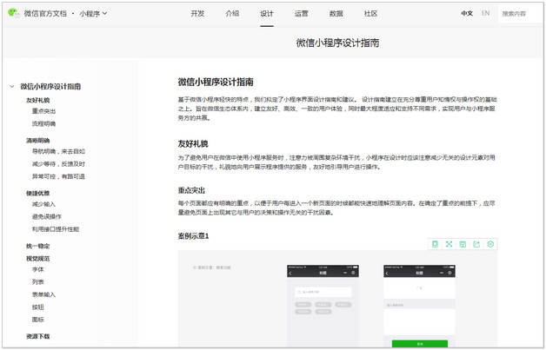Image resolution: width=546 pixels, height=350 pixels.
Task: Open 导航明确，来去自如 sidebar item
Action: coord(58,151)
